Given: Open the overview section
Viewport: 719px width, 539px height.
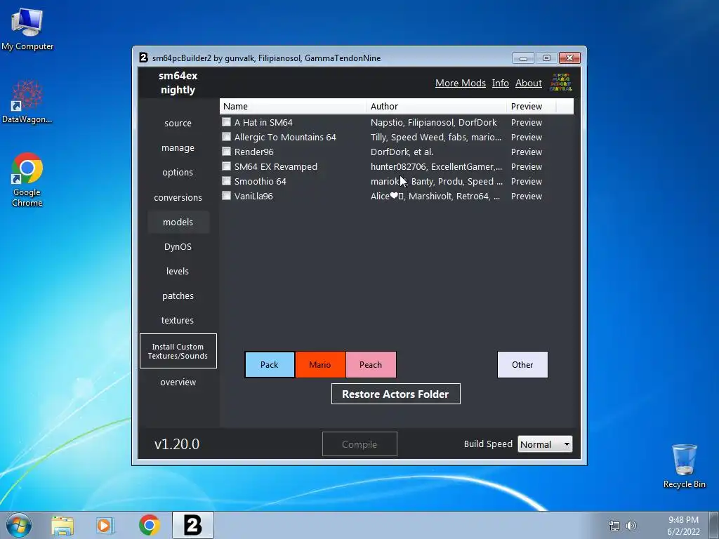Looking at the screenshot, I should tap(178, 382).
